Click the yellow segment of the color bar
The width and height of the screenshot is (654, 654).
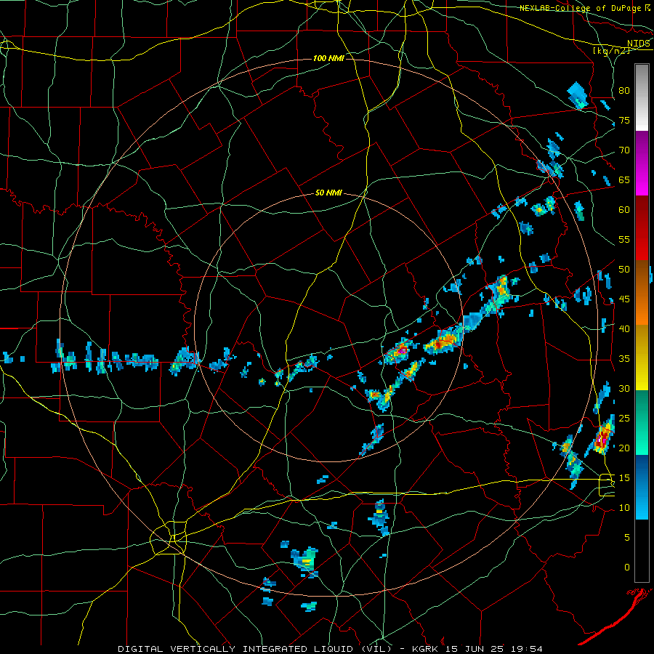click(x=642, y=358)
